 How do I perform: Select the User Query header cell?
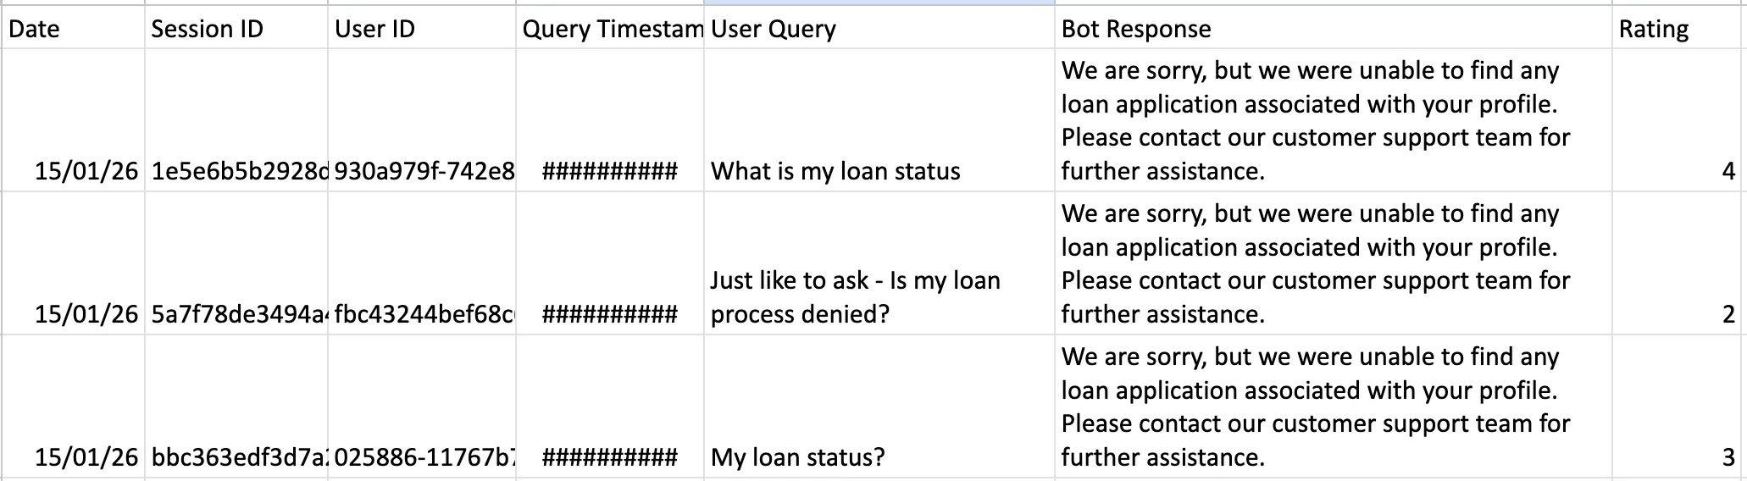tap(879, 28)
